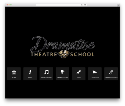Close the browser window red button
The height and width of the screenshot is (106, 125).
point(7,5)
